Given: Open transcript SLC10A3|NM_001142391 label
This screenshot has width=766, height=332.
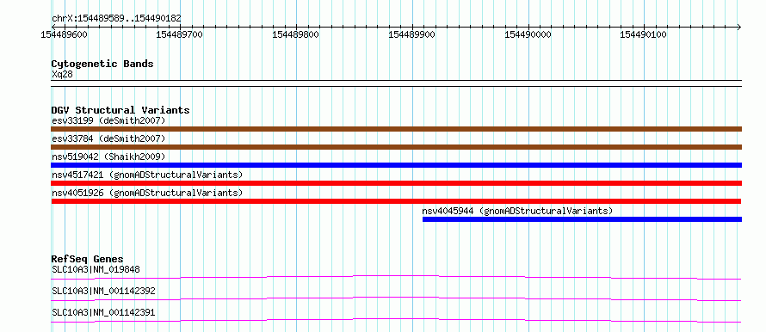Looking at the screenshot, I should click(103, 312).
